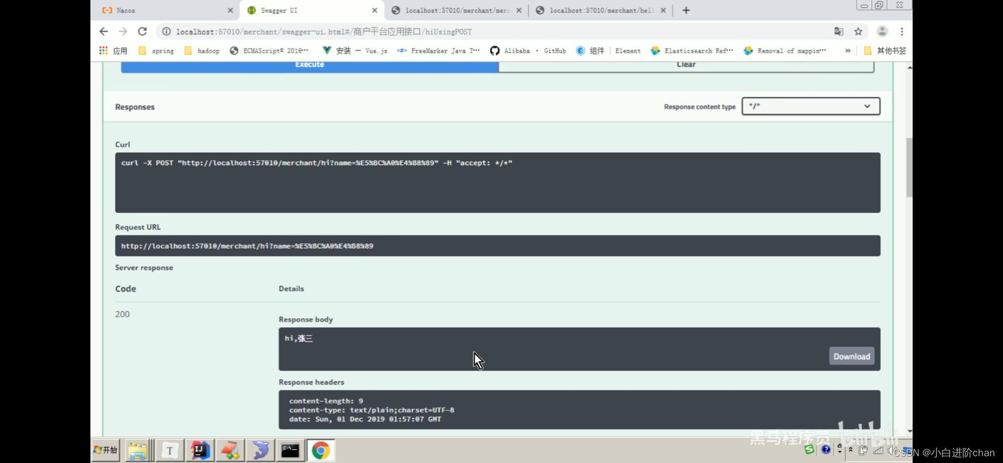Screen dimensions: 1003x463
Task: Click the Chrome taskbar icon
Action: click(x=321, y=450)
